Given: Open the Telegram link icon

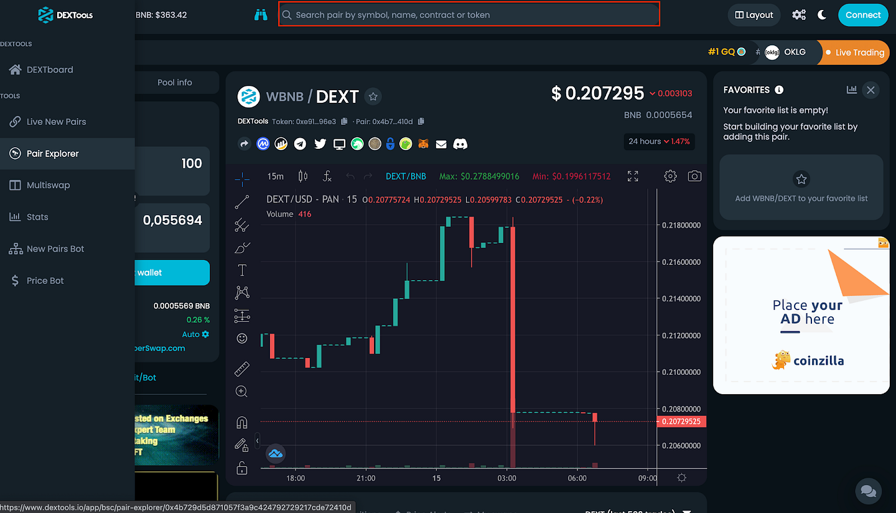Looking at the screenshot, I should (x=301, y=144).
